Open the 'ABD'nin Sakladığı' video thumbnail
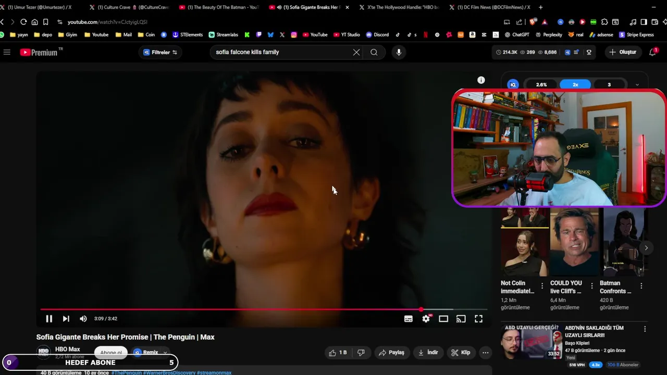Screen dimensions: 667x375 click(x=531, y=342)
